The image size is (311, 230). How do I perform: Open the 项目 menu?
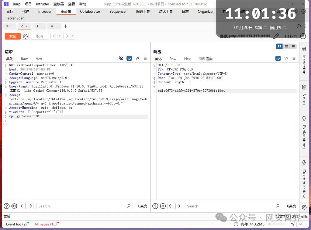click(x=28, y=4)
